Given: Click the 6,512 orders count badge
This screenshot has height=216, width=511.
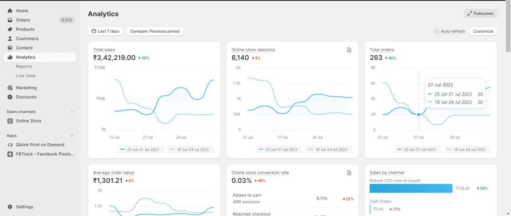Looking at the screenshot, I should pos(66,20).
